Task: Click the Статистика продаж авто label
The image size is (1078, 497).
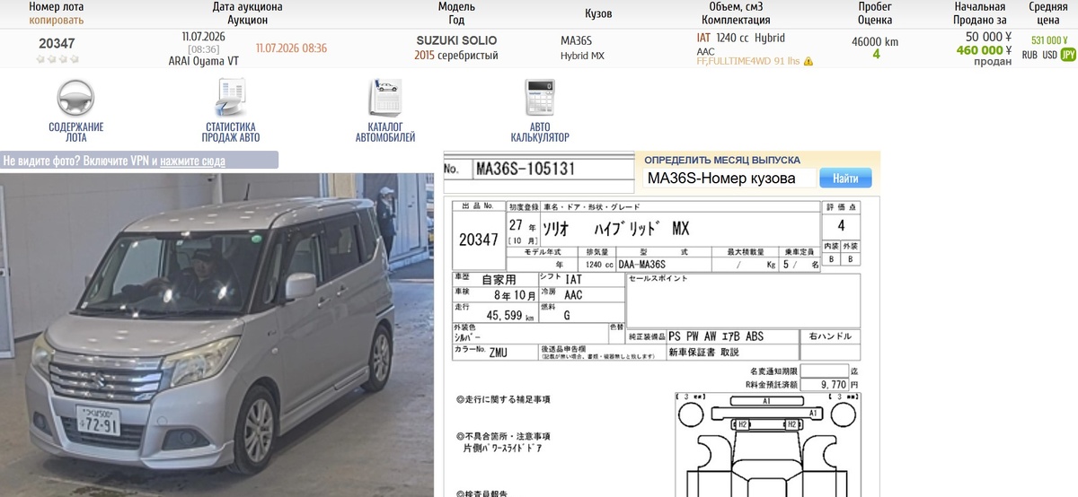Action: pos(230,132)
